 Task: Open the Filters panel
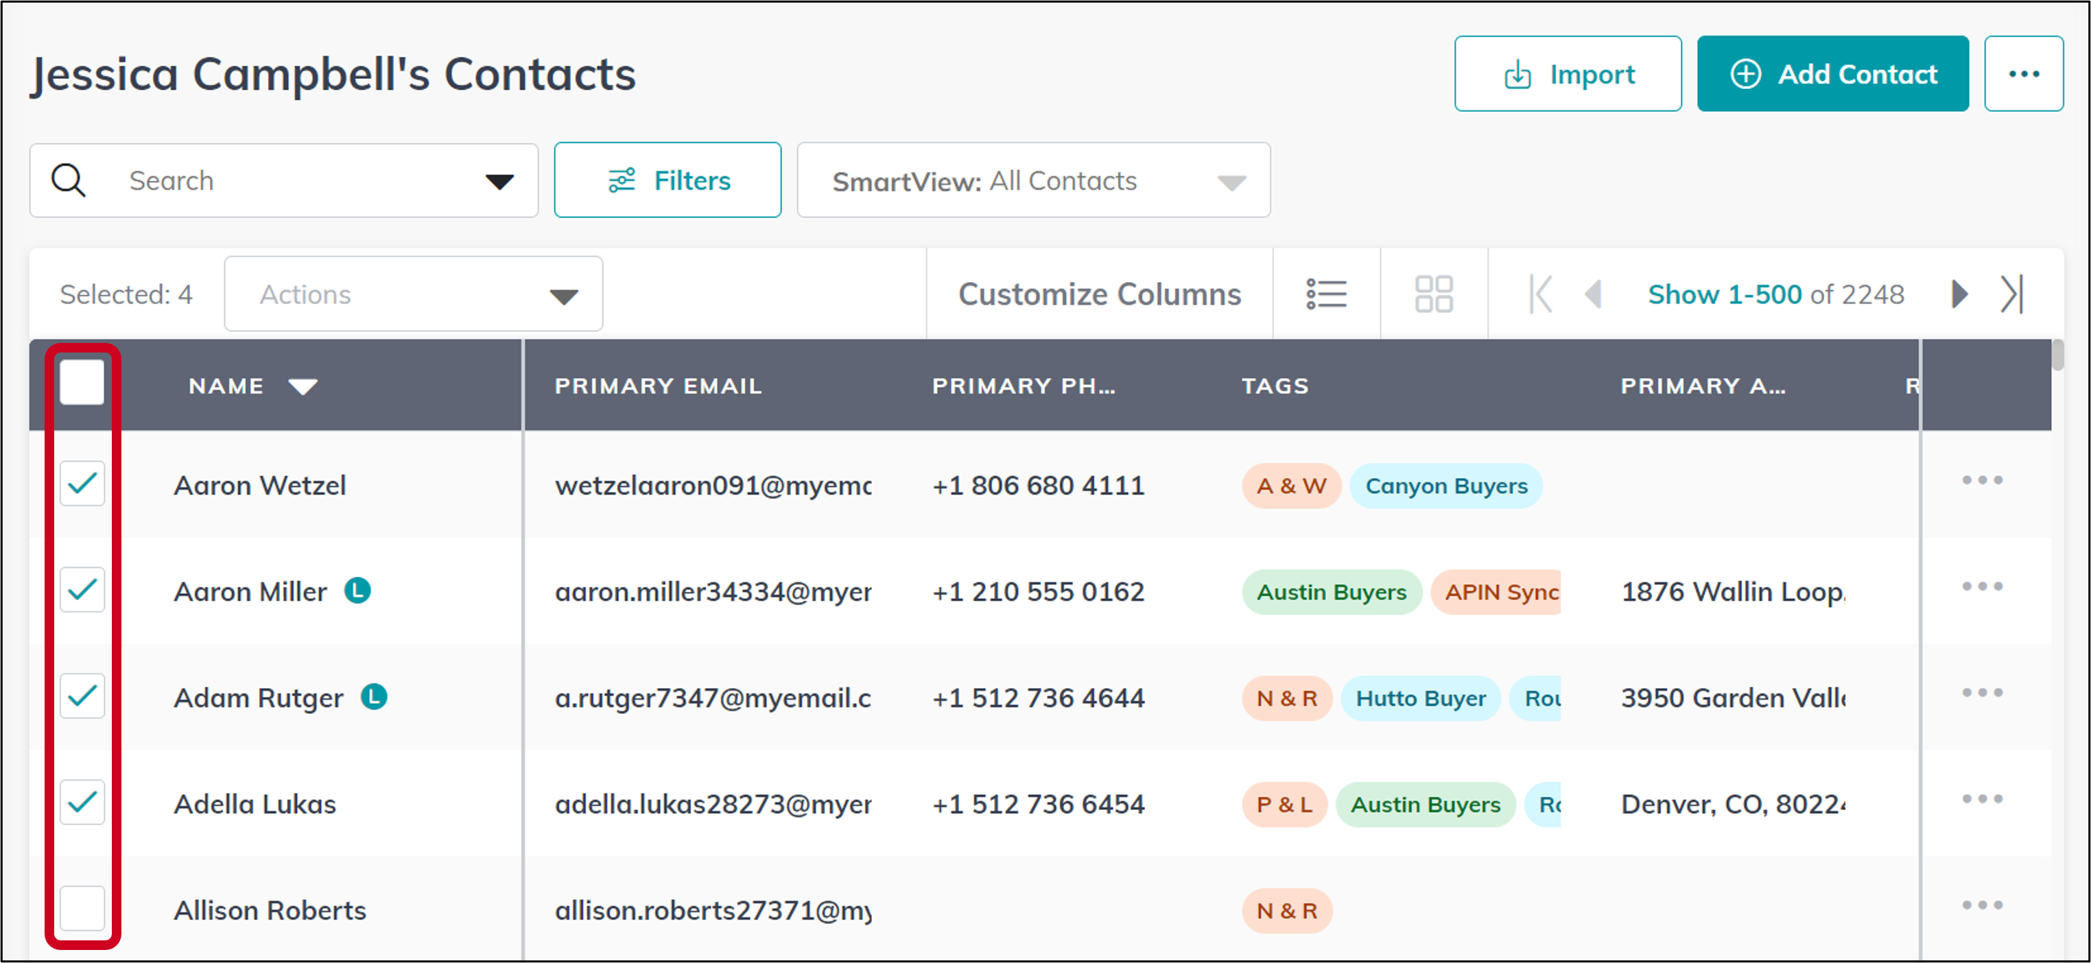pos(668,180)
